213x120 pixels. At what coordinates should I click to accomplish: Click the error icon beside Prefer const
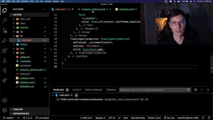coord(58,99)
